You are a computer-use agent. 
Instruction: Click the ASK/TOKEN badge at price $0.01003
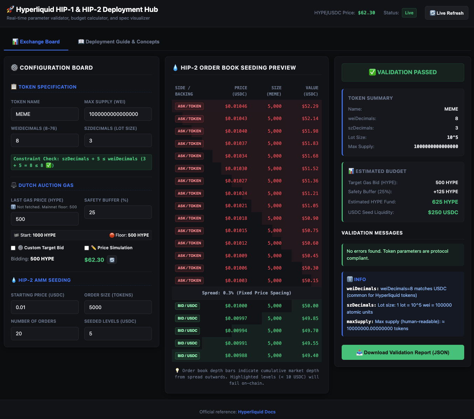click(x=189, y=280)
